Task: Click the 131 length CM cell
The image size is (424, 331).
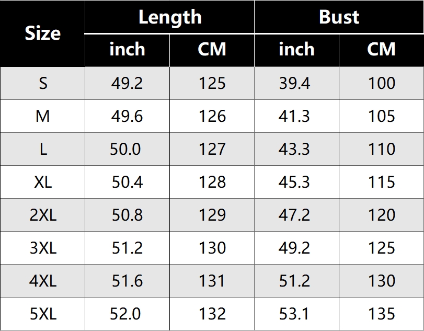Action: coord(212,281)
